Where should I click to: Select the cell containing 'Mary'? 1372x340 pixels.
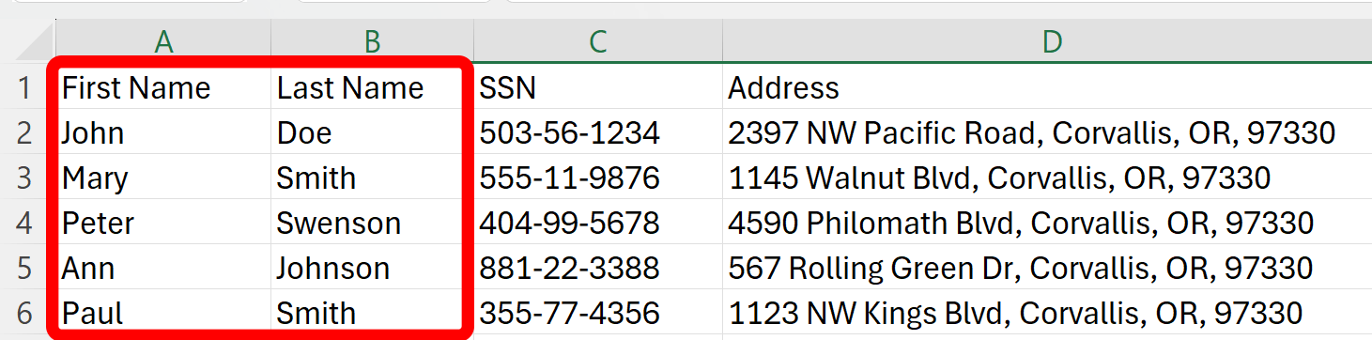point(164,178)
